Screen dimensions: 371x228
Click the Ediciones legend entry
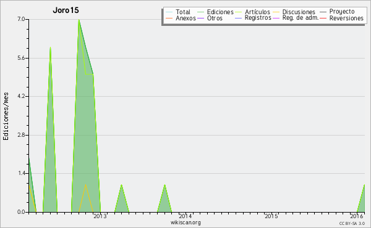[x=215, y=12]
